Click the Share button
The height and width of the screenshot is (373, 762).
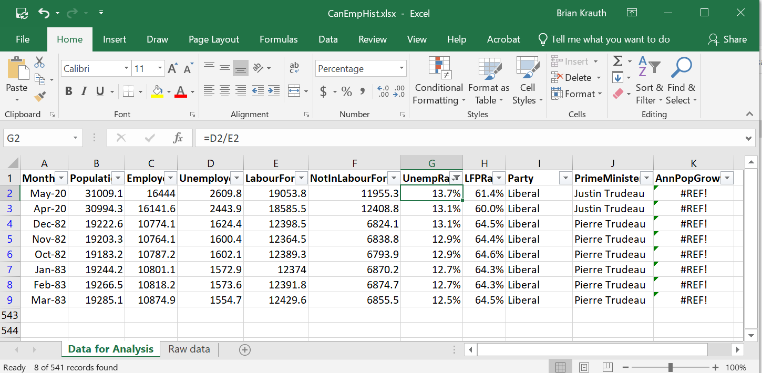(728, 39)
